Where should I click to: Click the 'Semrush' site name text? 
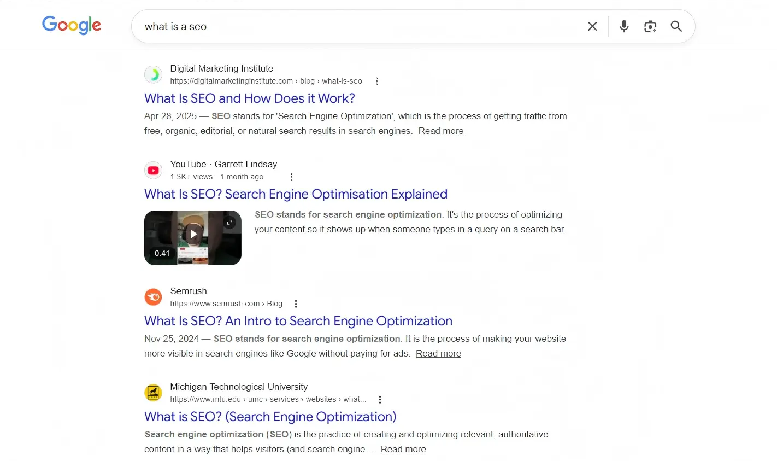pyautogui.click(x=189, y=291)
